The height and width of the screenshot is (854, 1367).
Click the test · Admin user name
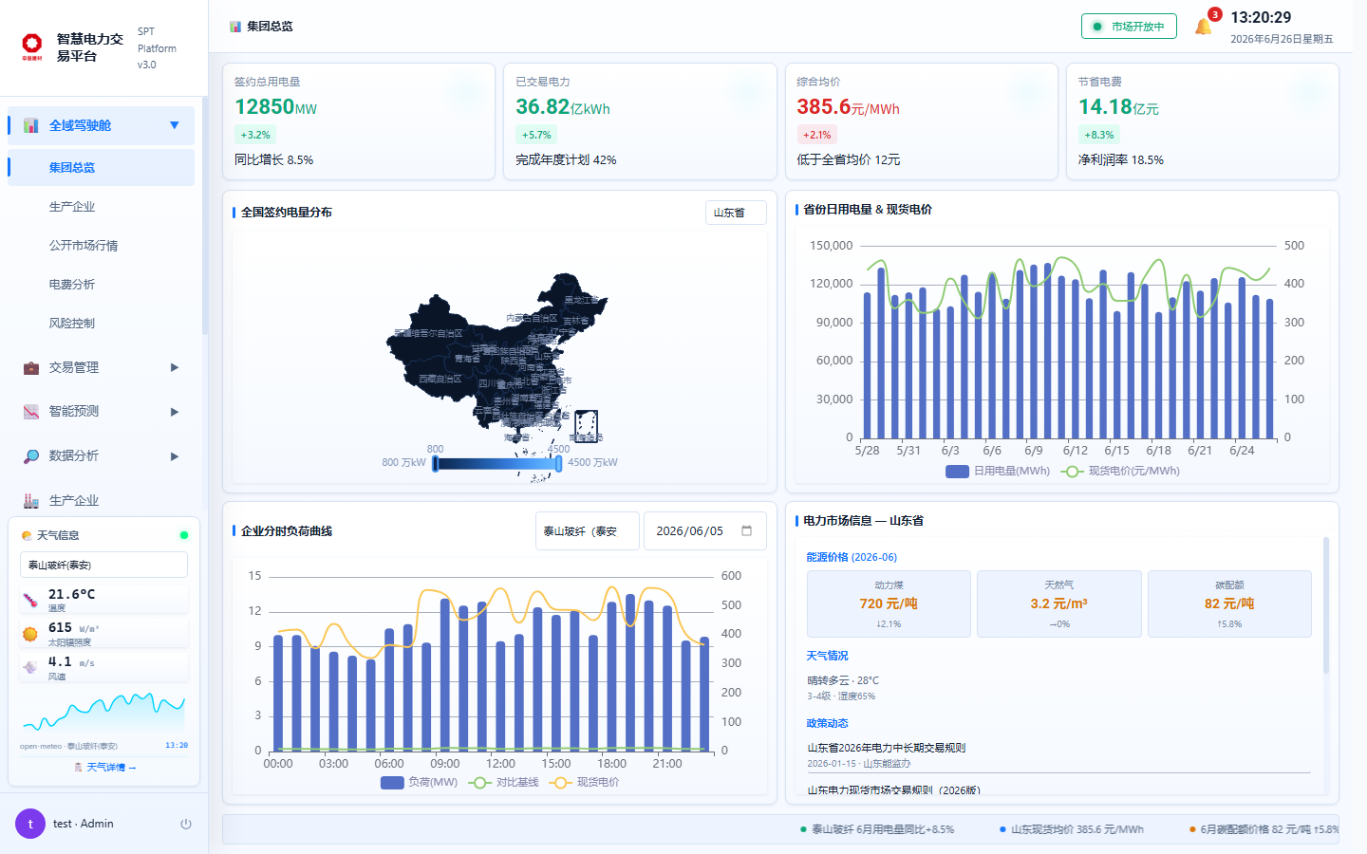[x=84, y=824]
